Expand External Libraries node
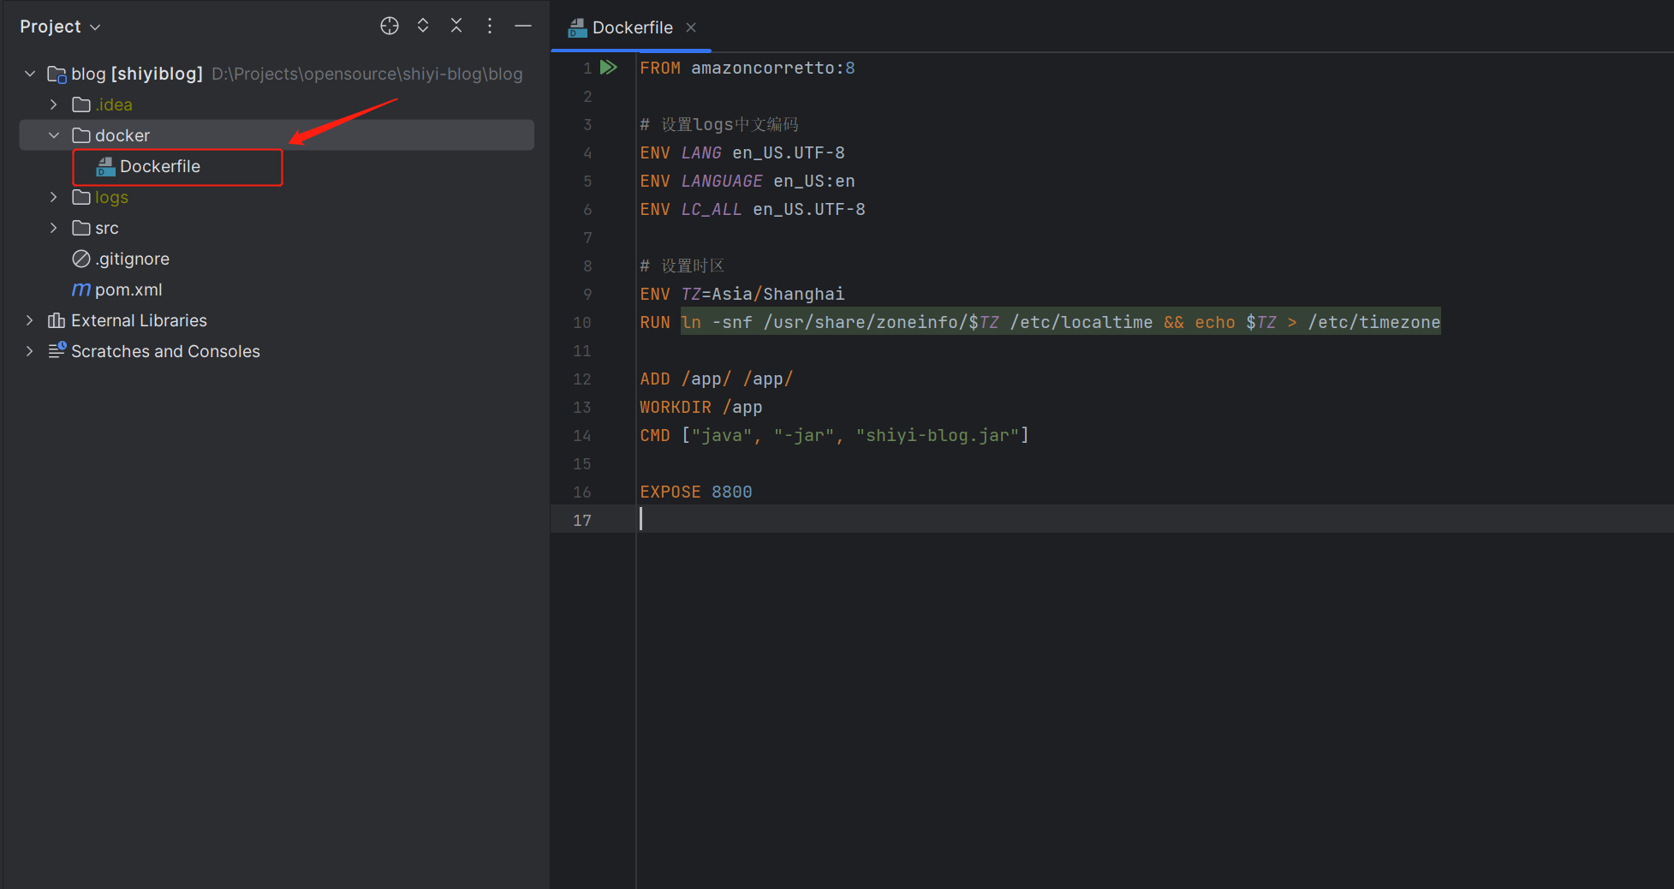The width and height of the screenshot is (1674, 889). (30, 320)
